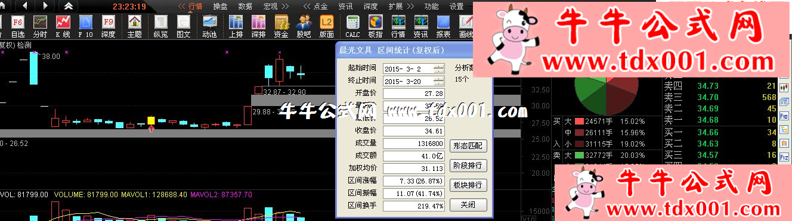Viewport: 792px width, 221px height.
Task: Open the 深度 (F9) depth data icon
Action: coord(108,26)
